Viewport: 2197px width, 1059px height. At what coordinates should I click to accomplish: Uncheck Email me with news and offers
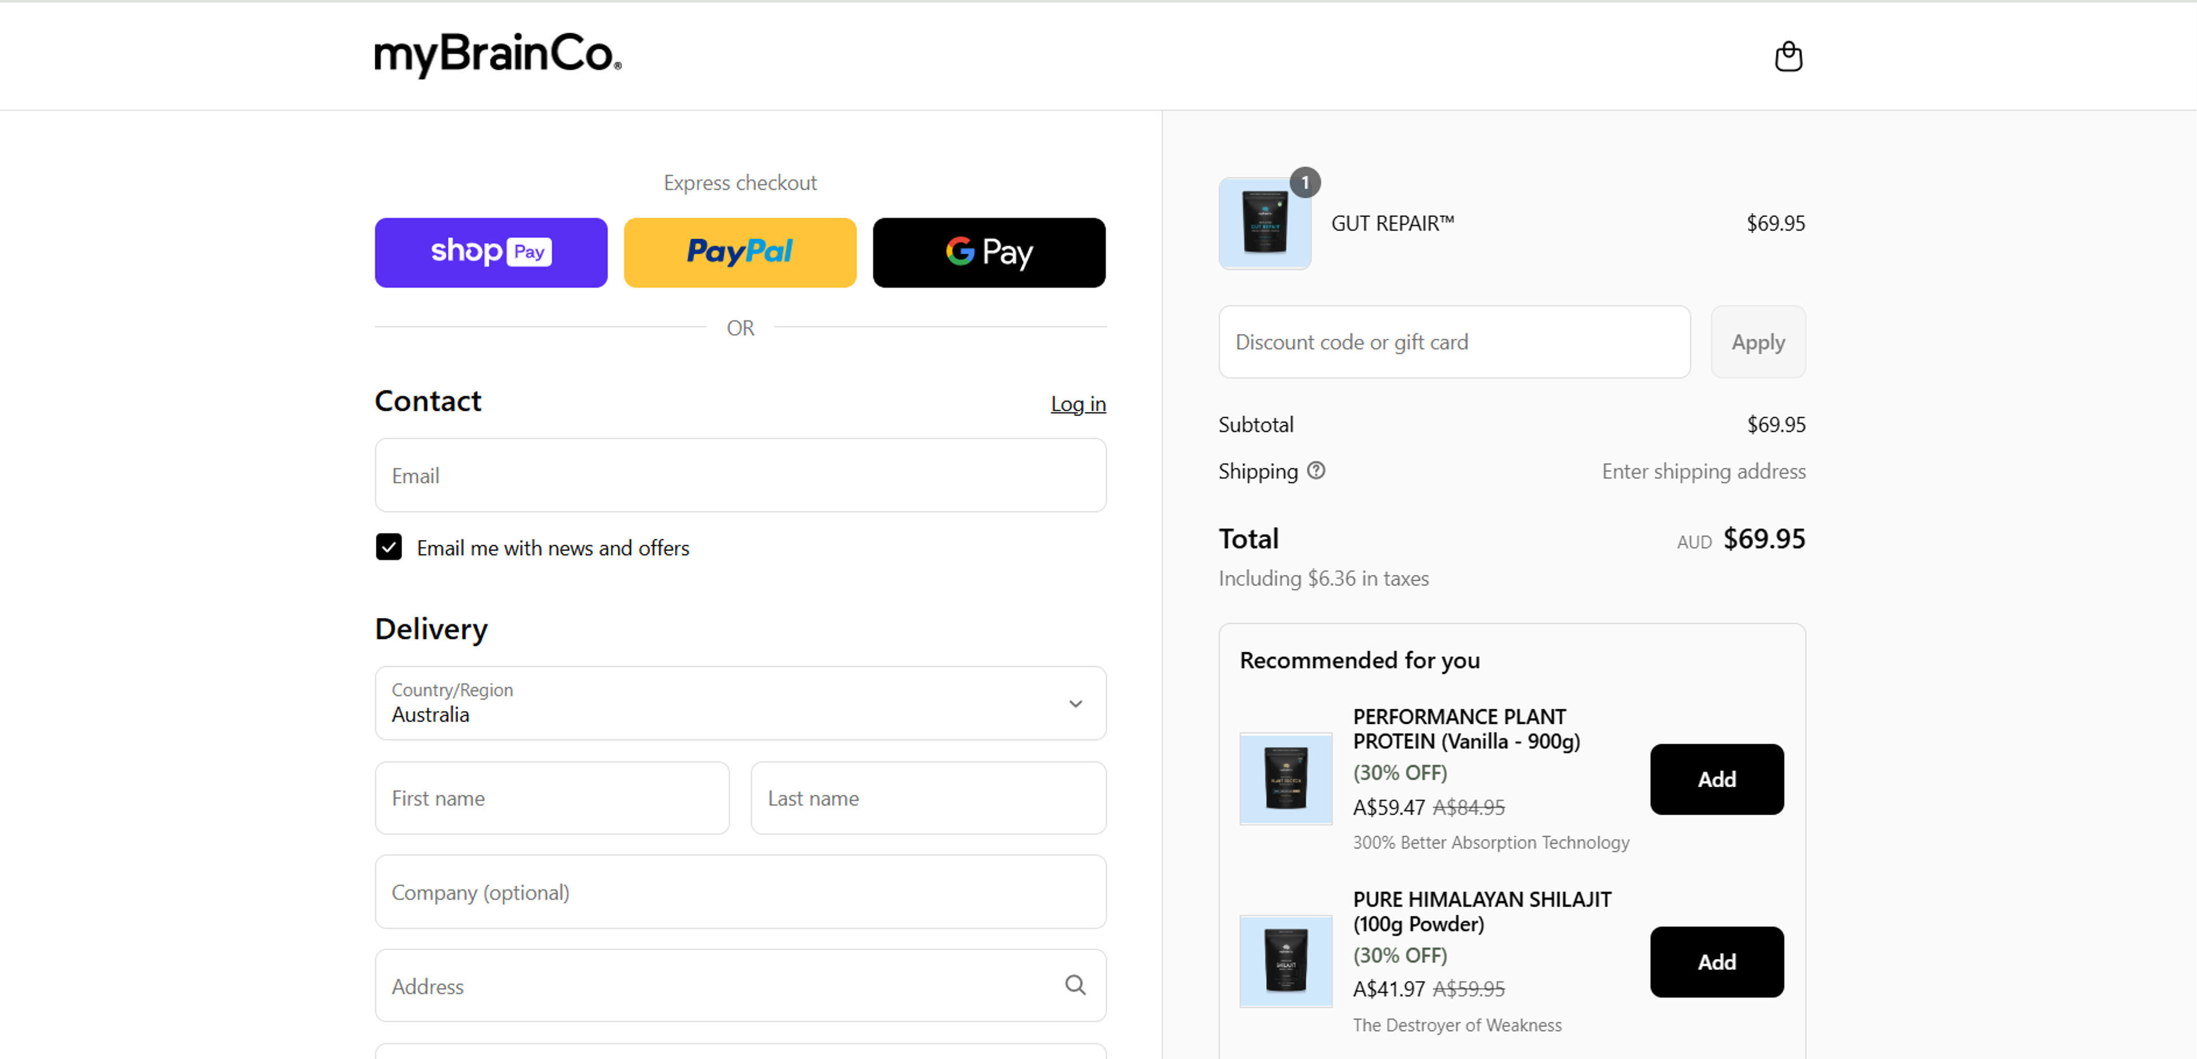(x=389, y=546)
